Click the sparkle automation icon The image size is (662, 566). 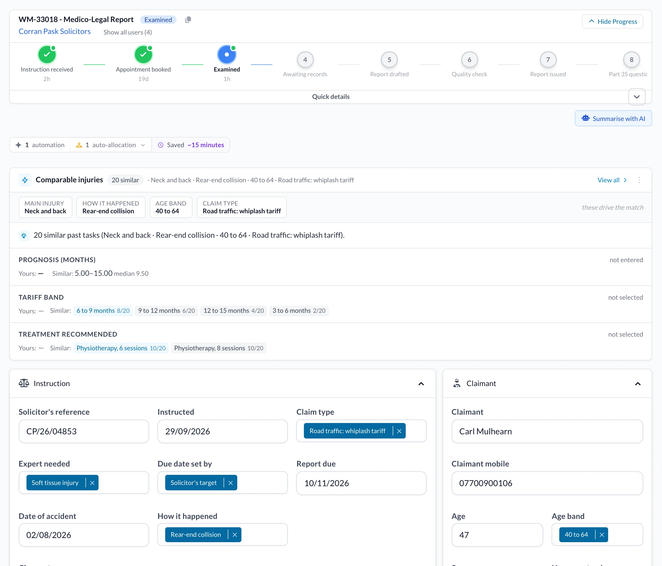tap(18, 145)
